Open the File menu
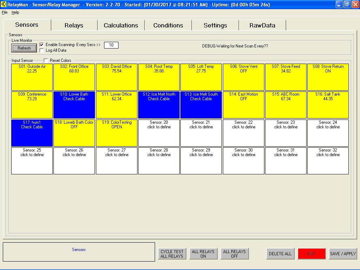The image size is (360, 270). click(5, 12)
